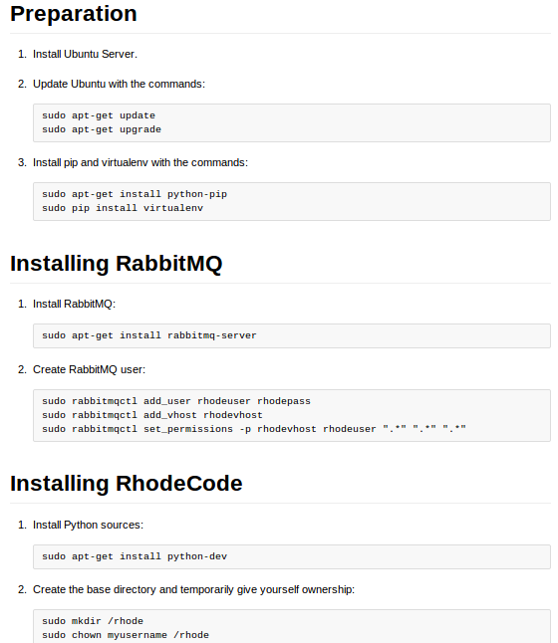
Task: Click 'Install pip and virtualenv' step text
Action: 140,163
